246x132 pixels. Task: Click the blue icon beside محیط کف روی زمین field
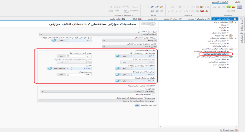pyautogui.click(x=117, y=56)
